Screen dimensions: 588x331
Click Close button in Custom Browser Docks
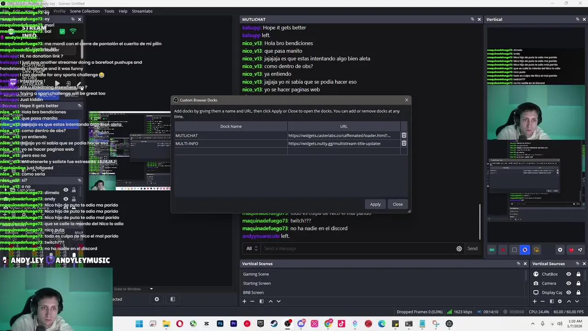tap(398, 205)
